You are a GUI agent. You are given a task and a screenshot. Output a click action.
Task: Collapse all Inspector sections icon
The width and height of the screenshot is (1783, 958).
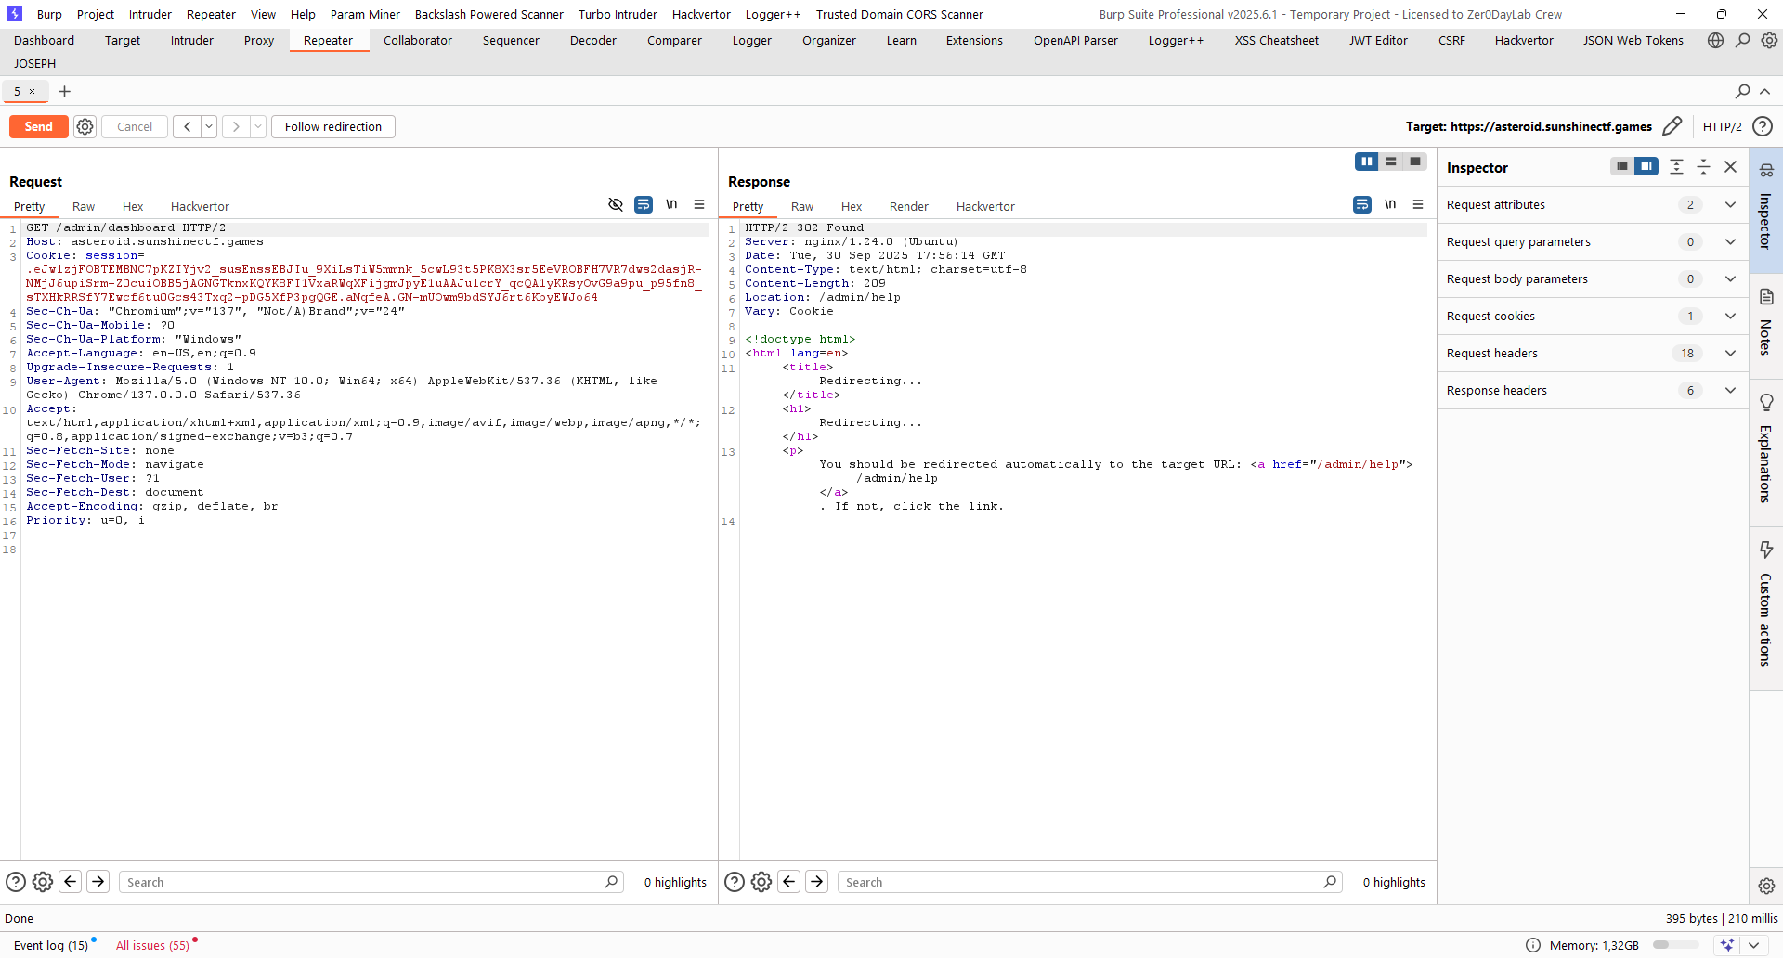coord(1703,166)
